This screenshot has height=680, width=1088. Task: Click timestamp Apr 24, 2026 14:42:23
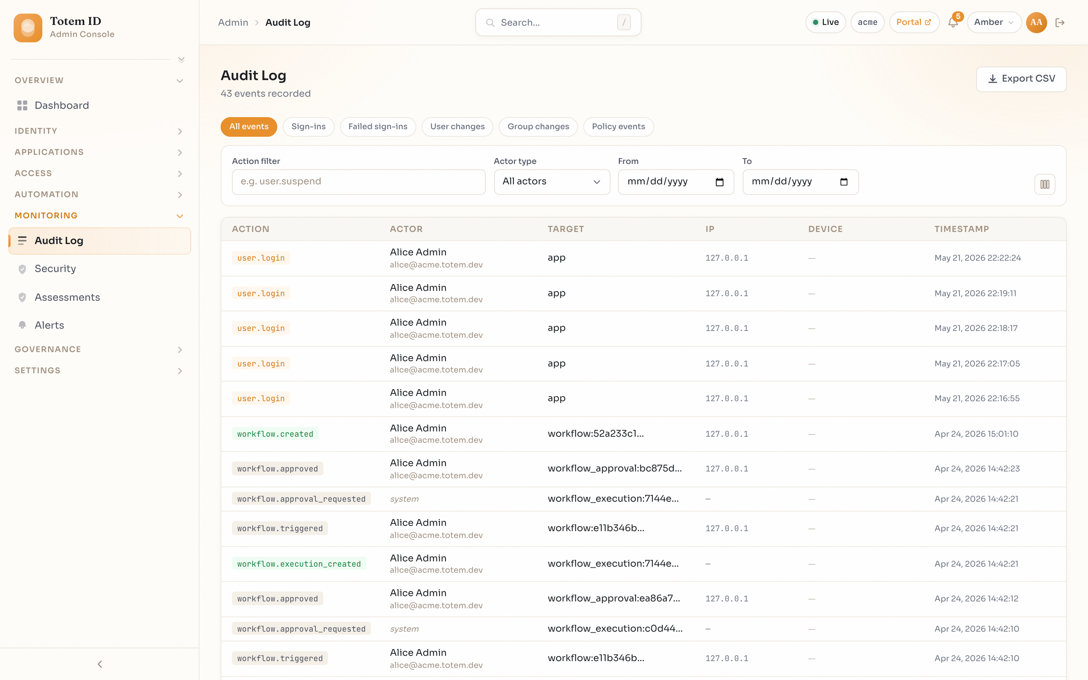pos(977,468)
